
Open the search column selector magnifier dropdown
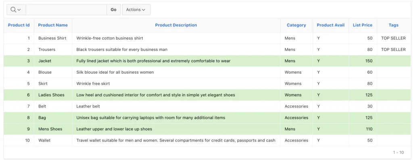pyautogui.click(x=16, y=10)
